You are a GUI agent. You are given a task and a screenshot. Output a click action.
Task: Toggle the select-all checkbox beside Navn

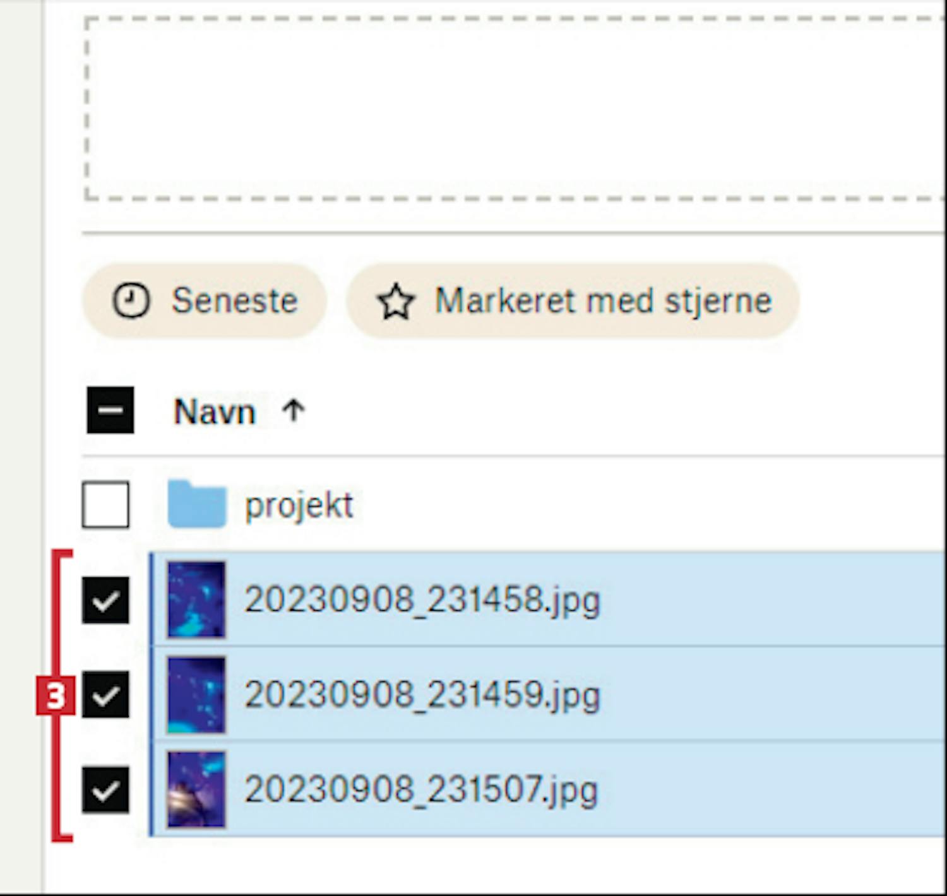coord(110,410)
